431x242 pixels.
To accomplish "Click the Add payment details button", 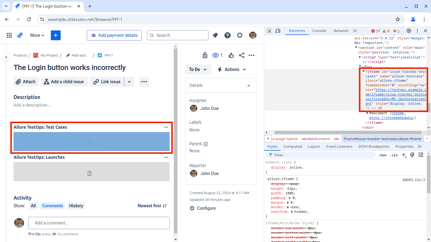I will click(114, 35).
